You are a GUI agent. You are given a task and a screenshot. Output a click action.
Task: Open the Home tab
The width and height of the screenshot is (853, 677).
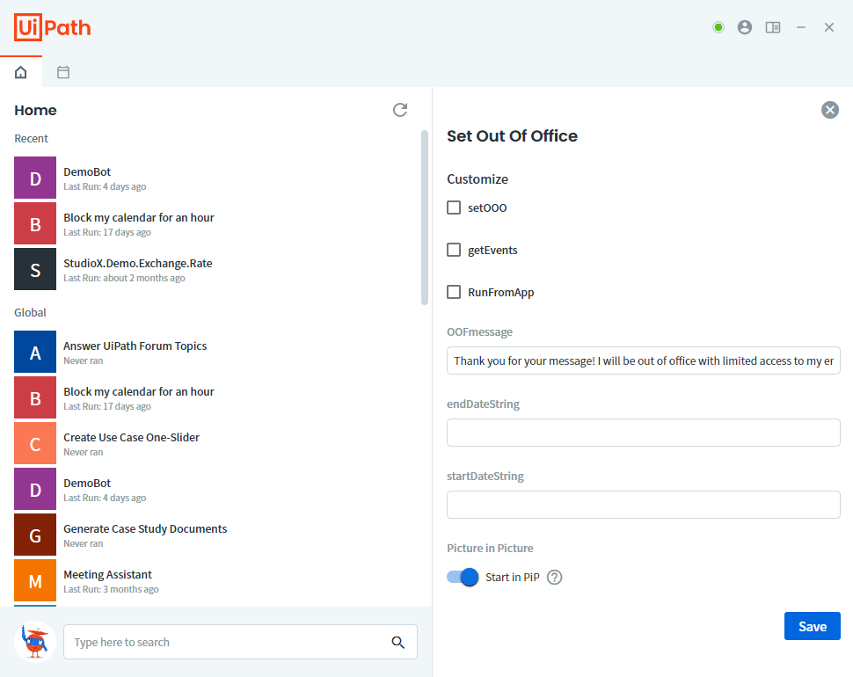[x=21, y=72]
